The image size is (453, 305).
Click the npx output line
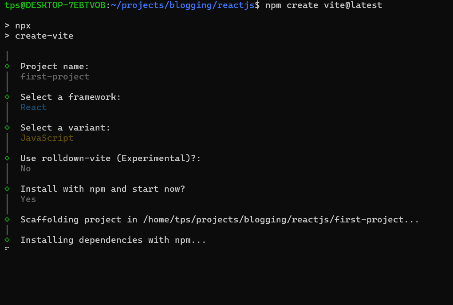tap(23, 25)
